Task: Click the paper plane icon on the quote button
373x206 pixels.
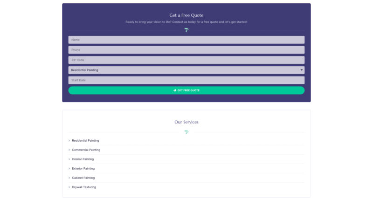Action: 174,90
